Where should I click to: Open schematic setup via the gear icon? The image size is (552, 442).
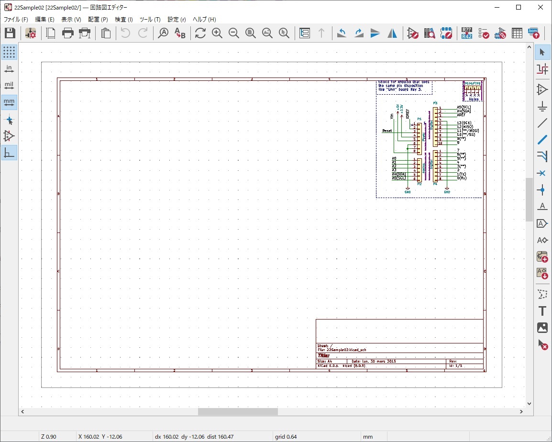point(30,33)
